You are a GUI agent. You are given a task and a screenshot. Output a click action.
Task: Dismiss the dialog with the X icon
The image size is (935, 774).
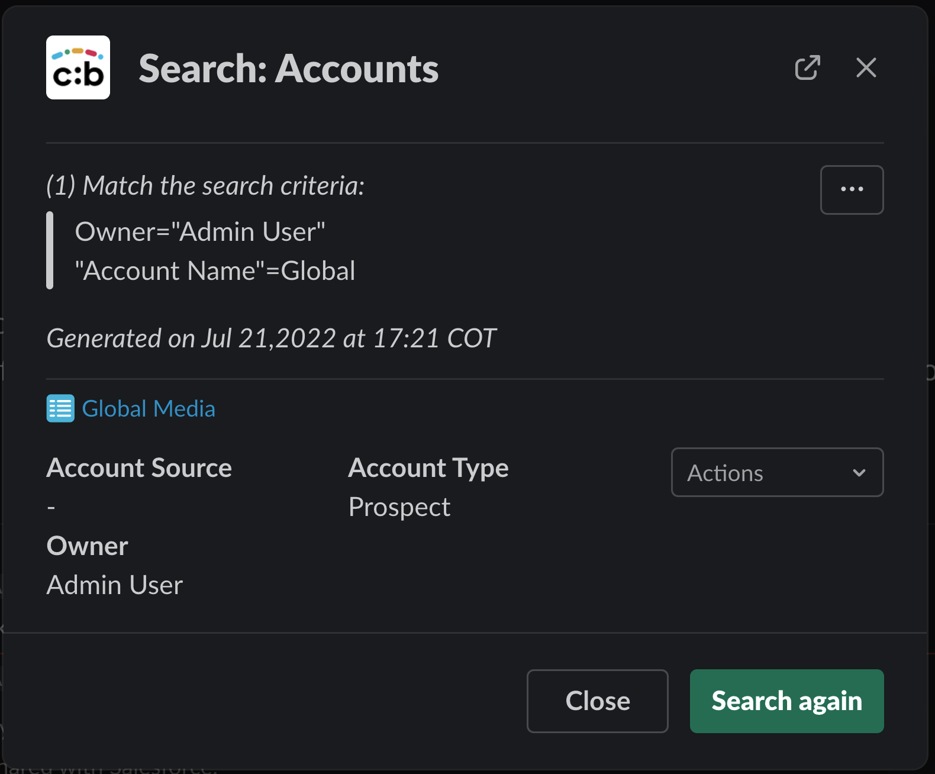[866, 67]
